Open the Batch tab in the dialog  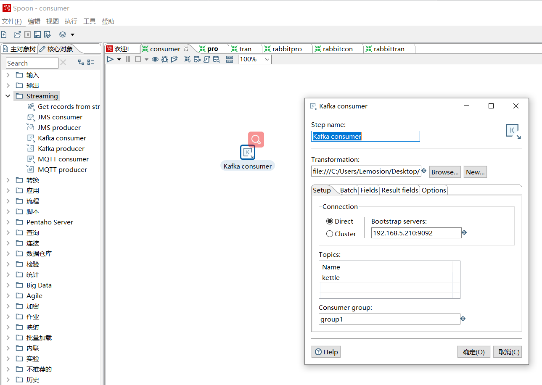click(x=348, y=190)
